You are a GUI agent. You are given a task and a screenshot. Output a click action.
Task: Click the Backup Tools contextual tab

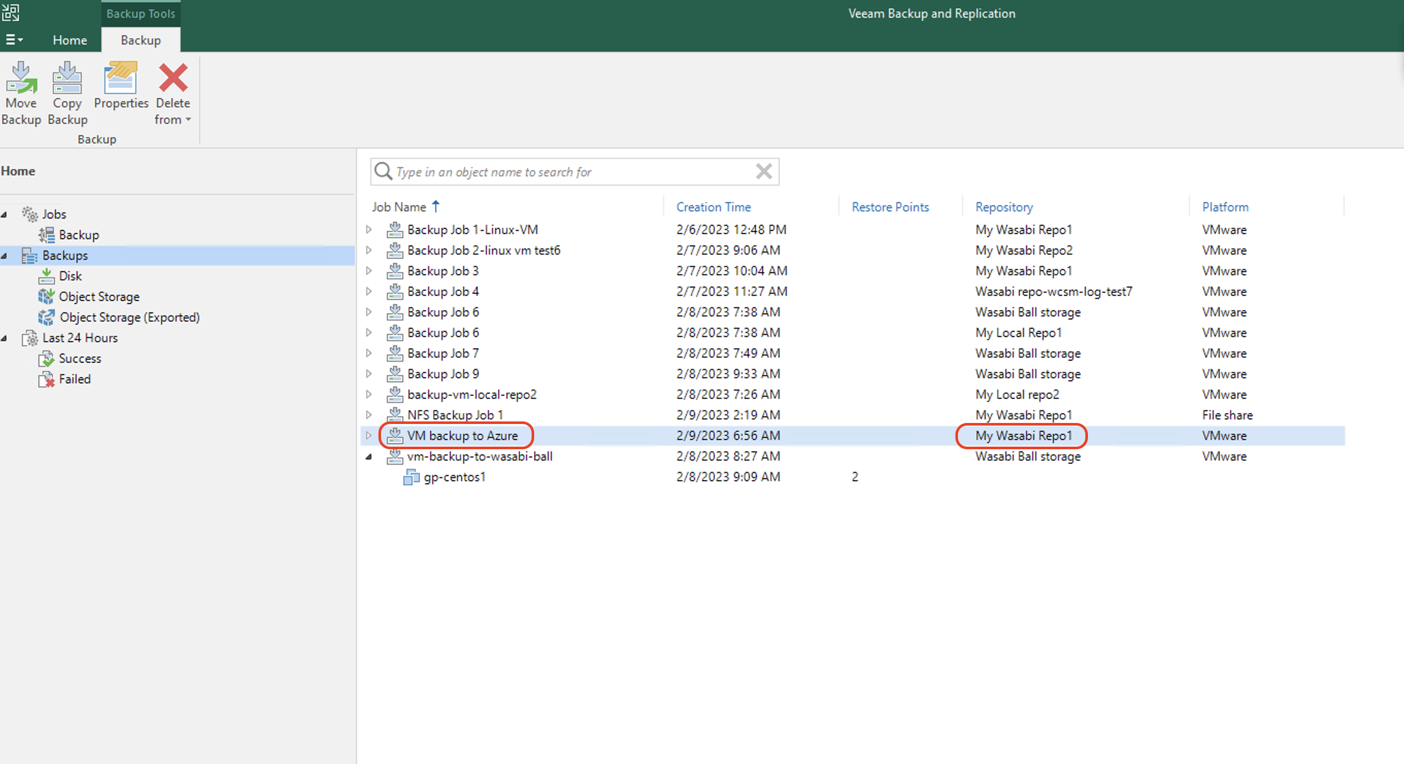pos(141,13)
